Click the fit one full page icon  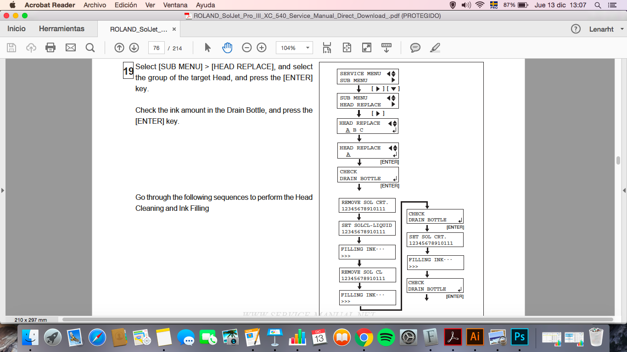[347, 48]
